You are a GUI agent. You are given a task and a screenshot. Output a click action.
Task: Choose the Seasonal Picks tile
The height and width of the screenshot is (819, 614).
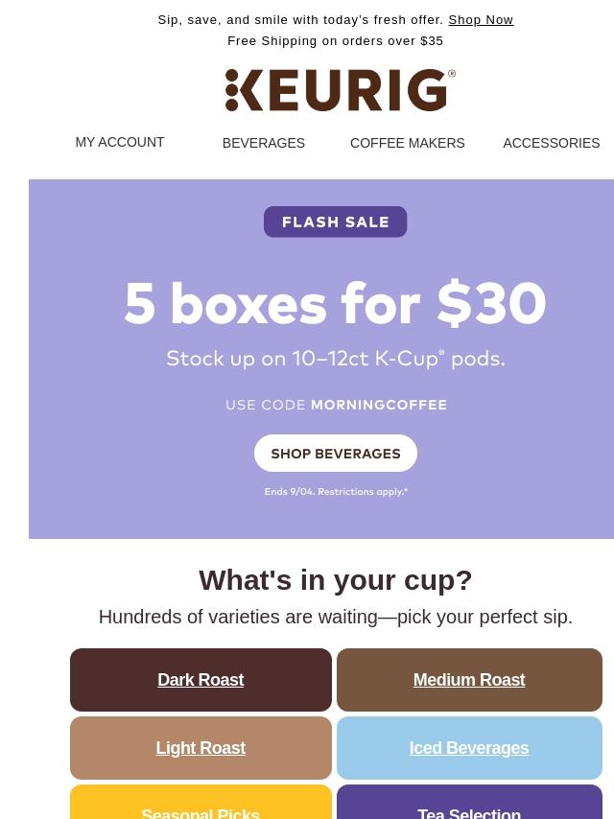click(201, 803)
